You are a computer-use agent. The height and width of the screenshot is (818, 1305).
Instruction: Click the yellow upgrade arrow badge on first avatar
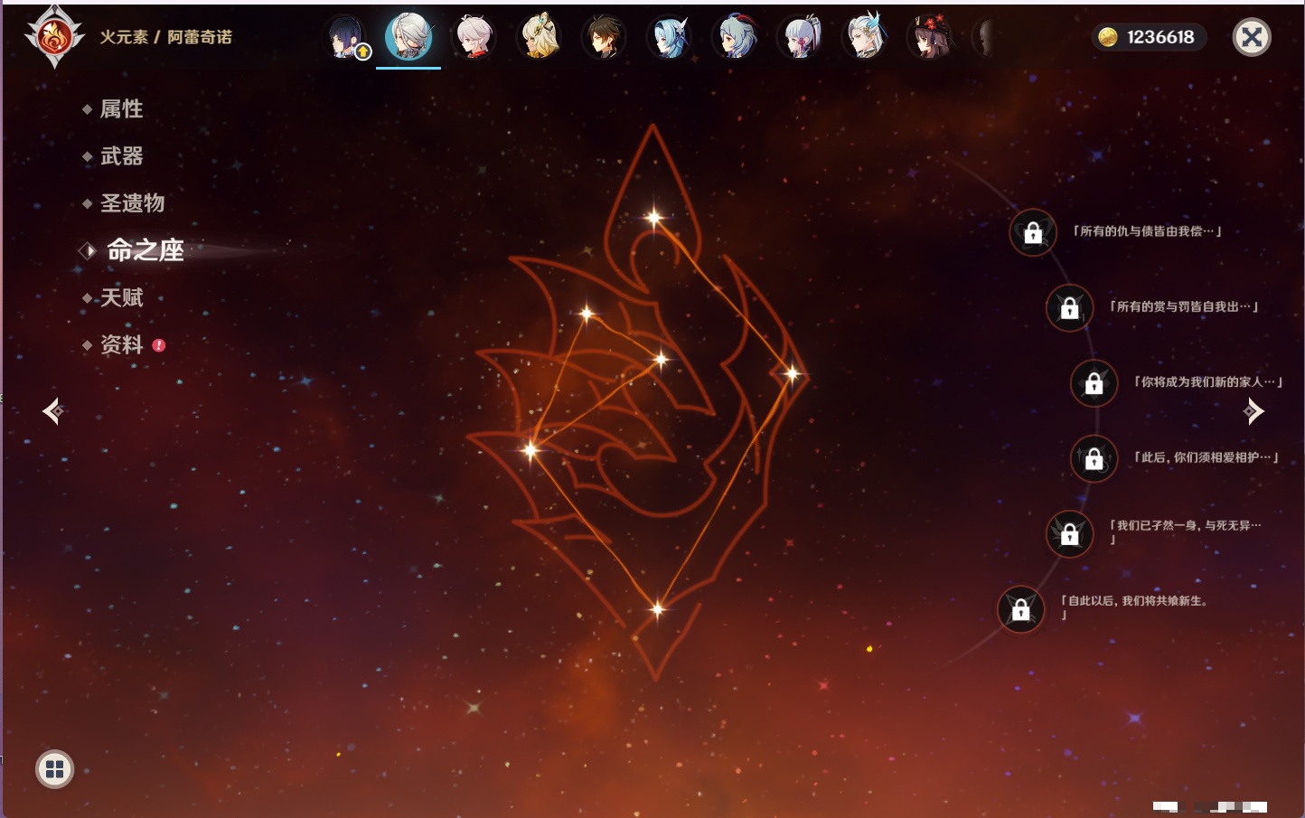363,52
